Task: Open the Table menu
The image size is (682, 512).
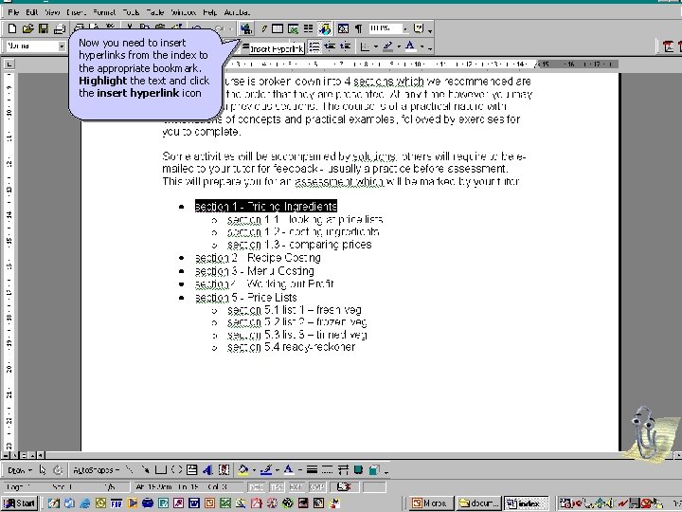Action: click(x=154, y=12)
